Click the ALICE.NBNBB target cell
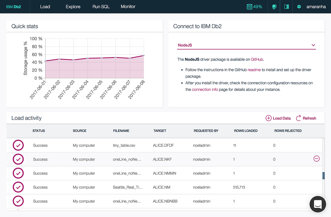Screen dimensions: 331x217 point(165,201)
